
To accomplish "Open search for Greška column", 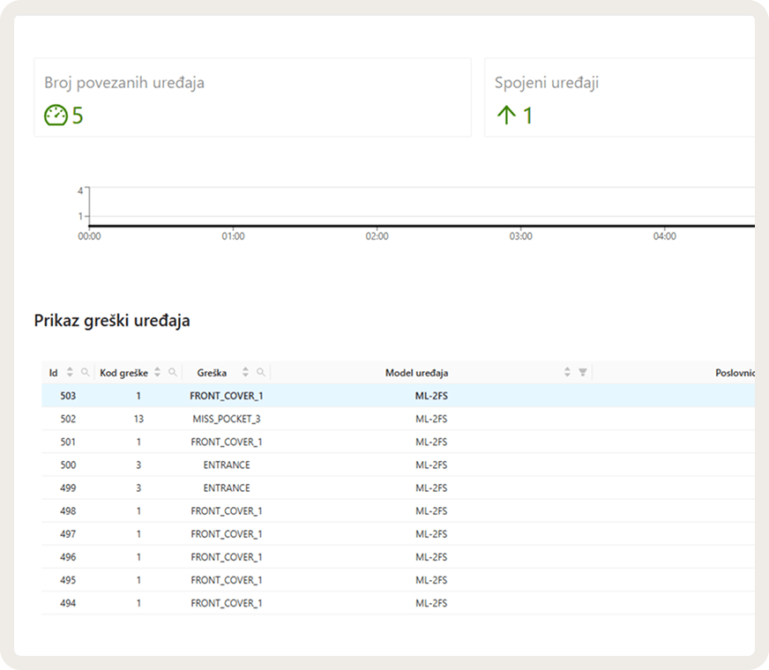I will tap(261, 373).
